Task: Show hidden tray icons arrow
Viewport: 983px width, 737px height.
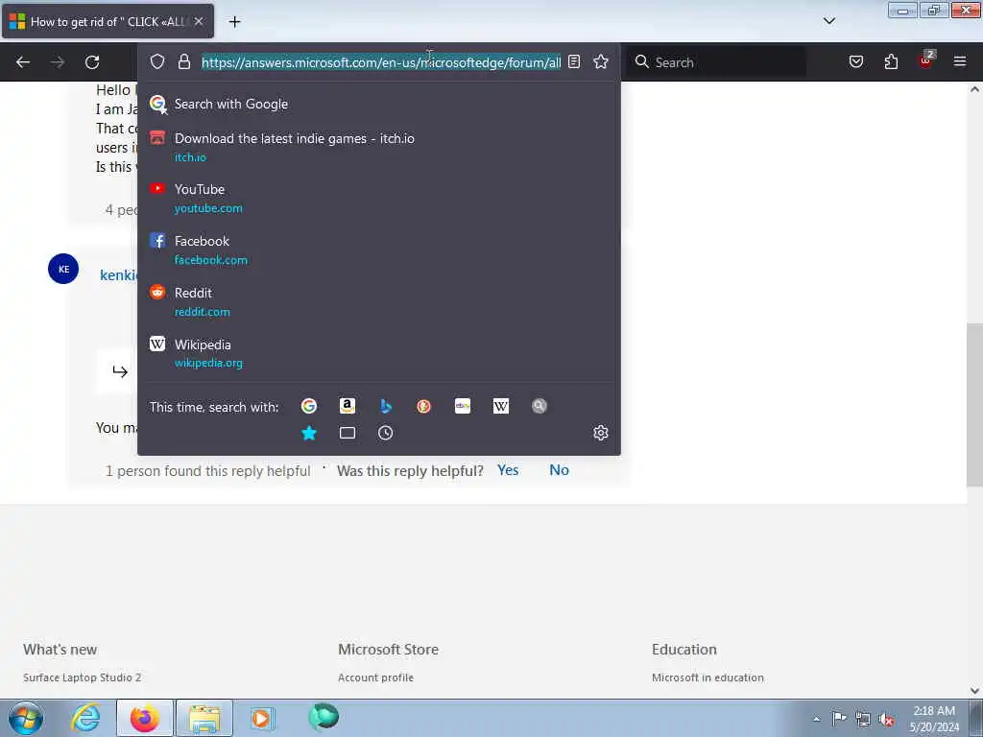Action: (x=816, y=719)
